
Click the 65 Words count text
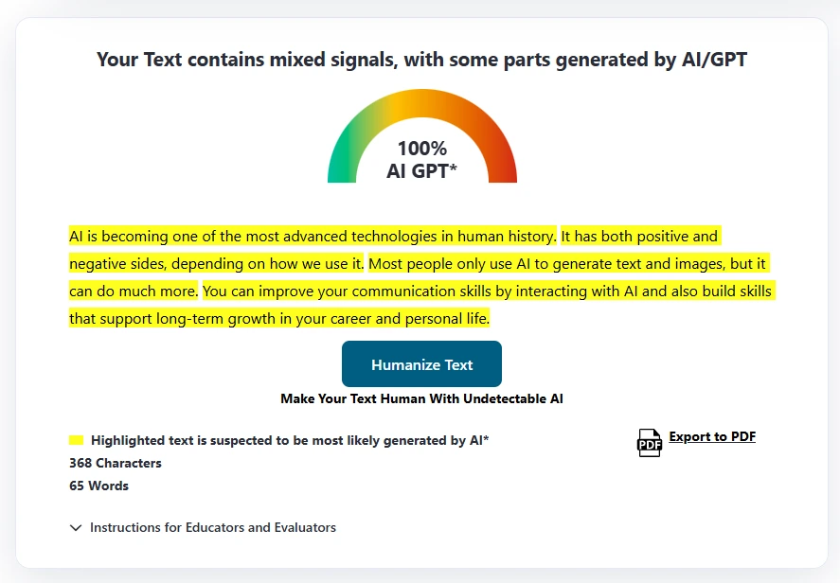point(97,486)
